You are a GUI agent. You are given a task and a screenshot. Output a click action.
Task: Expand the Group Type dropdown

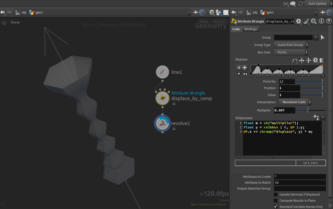click(291, 45)
